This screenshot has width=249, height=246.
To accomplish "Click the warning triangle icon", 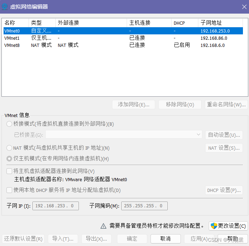I will tap(103, 226).
